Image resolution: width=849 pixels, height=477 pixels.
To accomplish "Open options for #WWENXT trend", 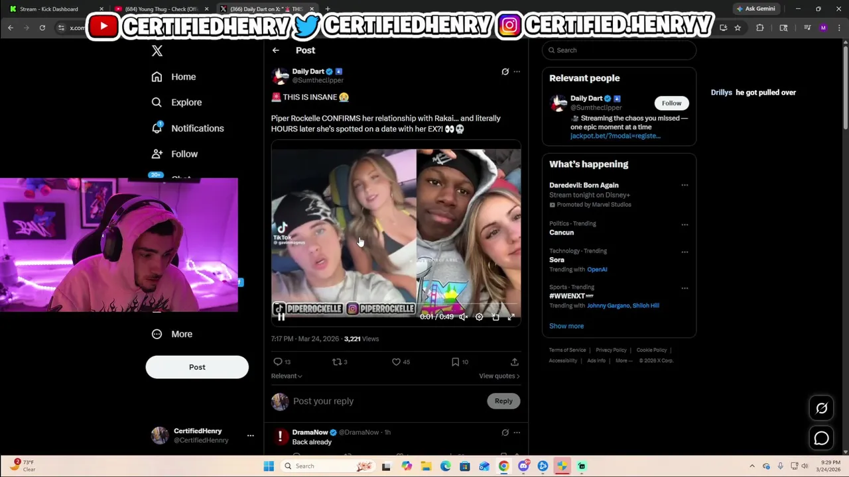I will click(685, 288).
